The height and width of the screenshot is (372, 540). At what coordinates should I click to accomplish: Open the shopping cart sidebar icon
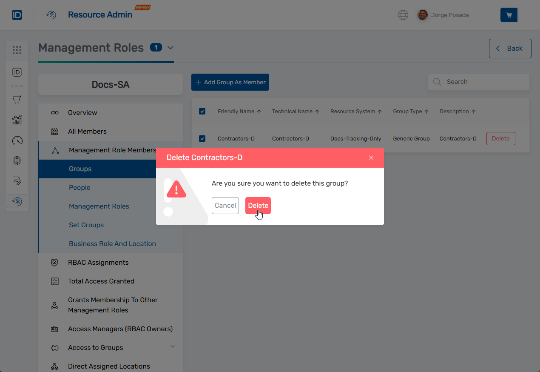[x=17, y=99]
